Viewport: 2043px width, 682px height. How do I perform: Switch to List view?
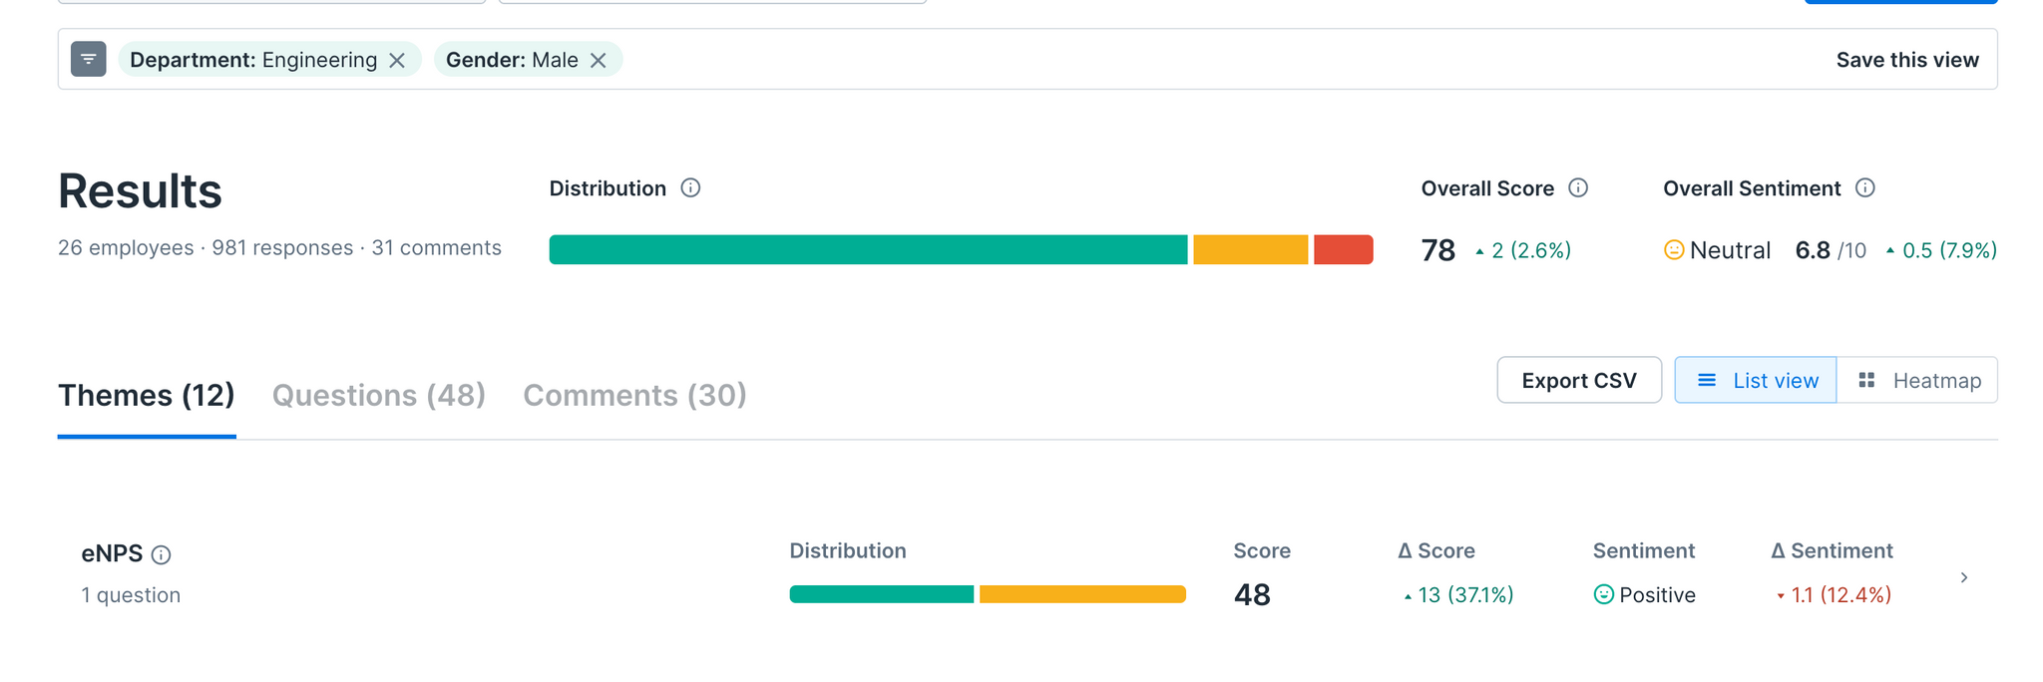click(x=1756, y=381)
